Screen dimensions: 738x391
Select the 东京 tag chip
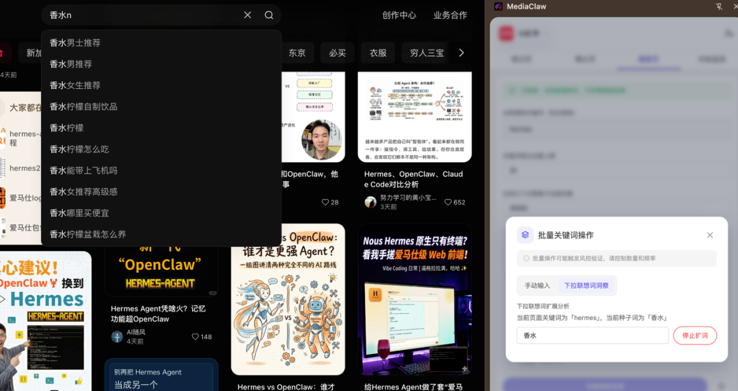(297, 53)
